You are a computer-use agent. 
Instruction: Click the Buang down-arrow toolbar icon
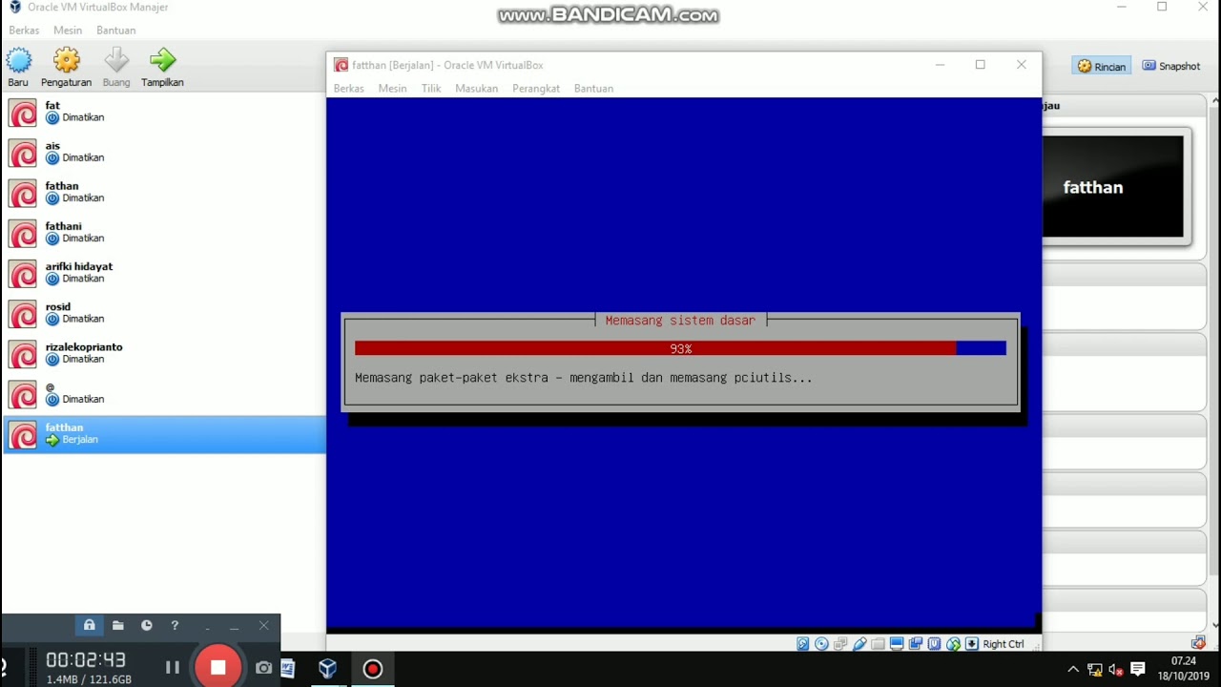pos(116,60)
